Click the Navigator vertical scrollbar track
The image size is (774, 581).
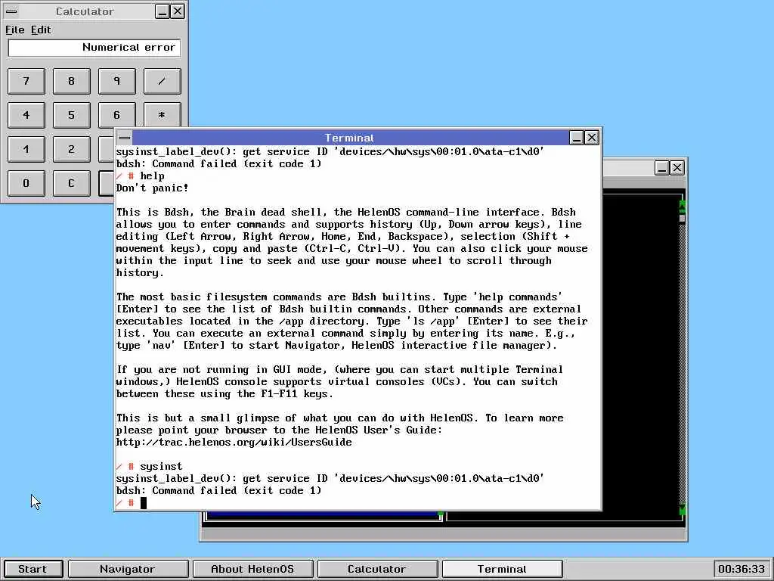683,363
